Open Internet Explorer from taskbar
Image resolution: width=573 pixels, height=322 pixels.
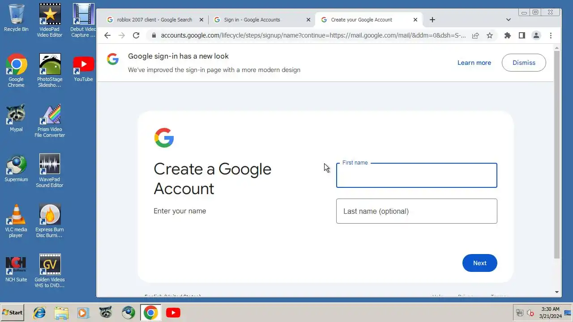click(39, 313)
